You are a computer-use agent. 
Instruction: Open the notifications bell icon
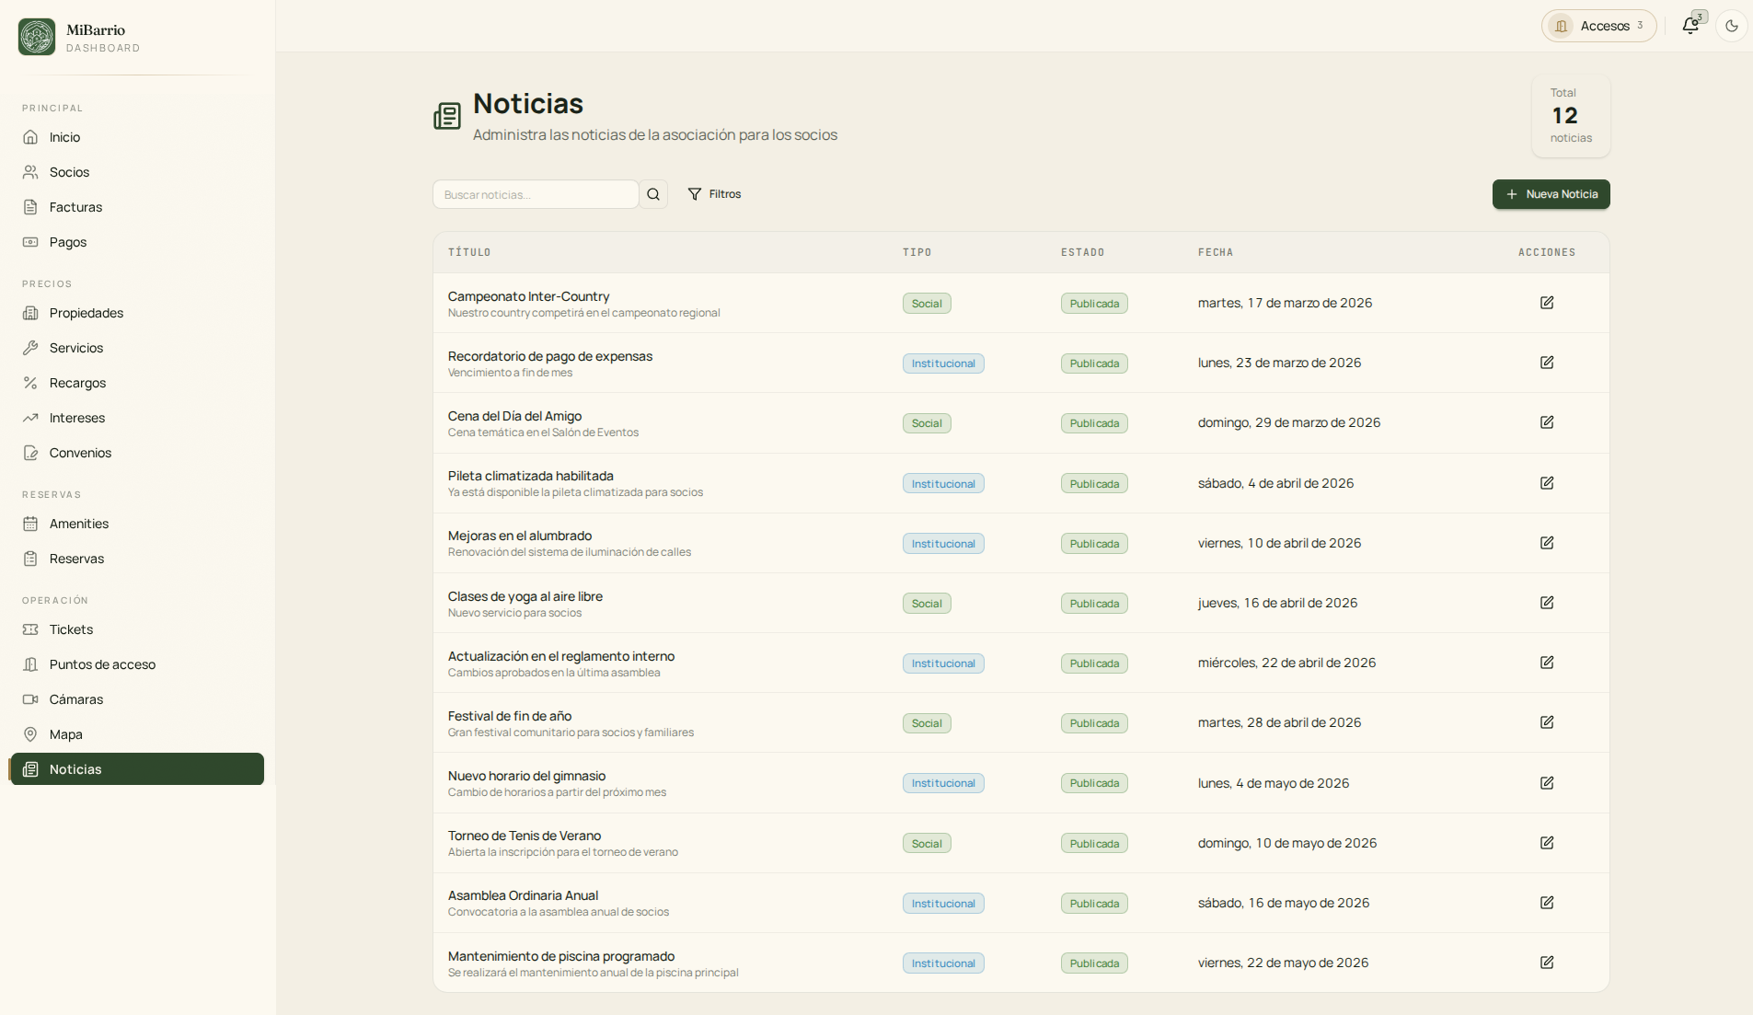point(1690,26)
